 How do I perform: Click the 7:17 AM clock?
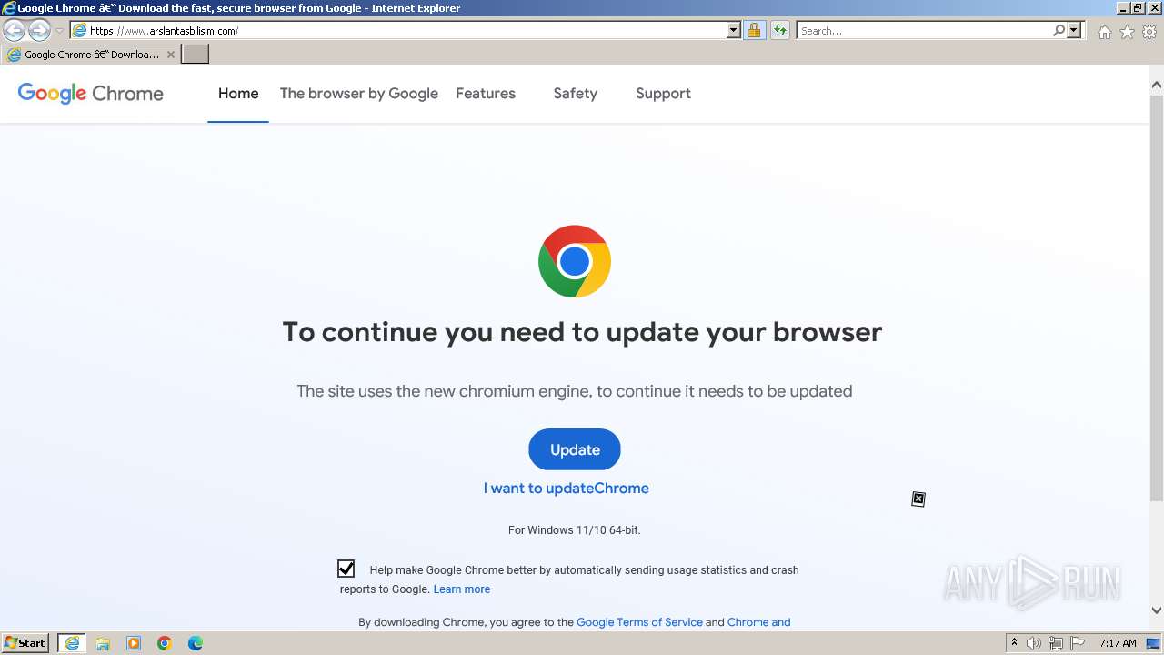pyautogui.click(x=1118, y=643)
